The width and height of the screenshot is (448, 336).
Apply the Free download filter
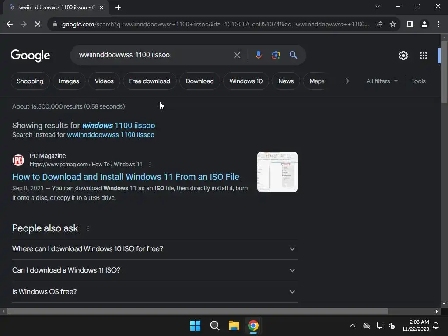(150, 81)
